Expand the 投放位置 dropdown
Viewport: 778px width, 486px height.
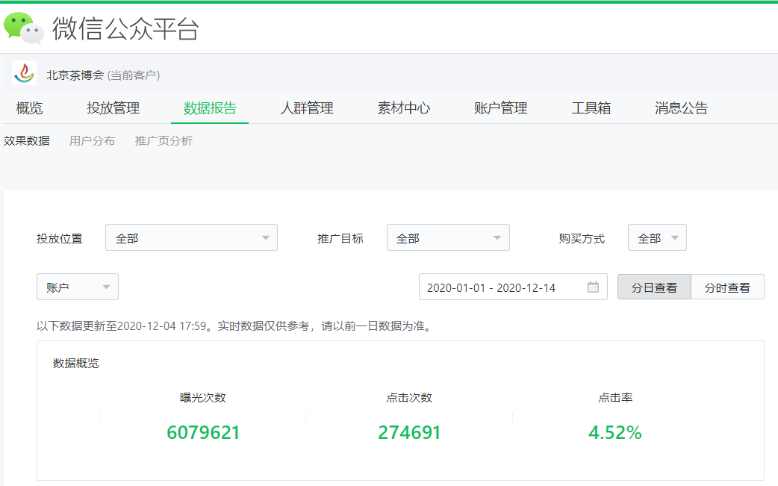(x=191, y=237)
